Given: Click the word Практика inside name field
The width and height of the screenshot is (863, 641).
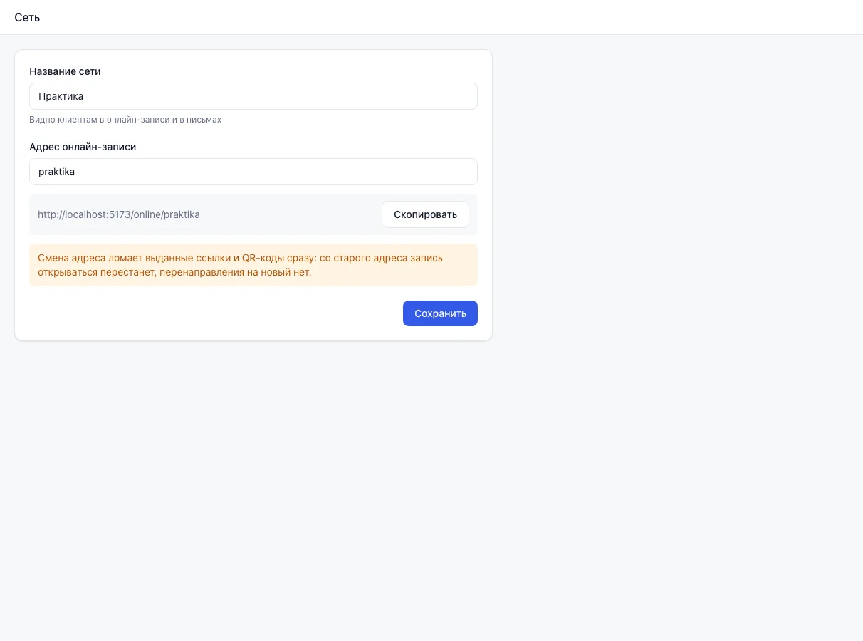Looking at the screenshot, I should tap(61, 96).
